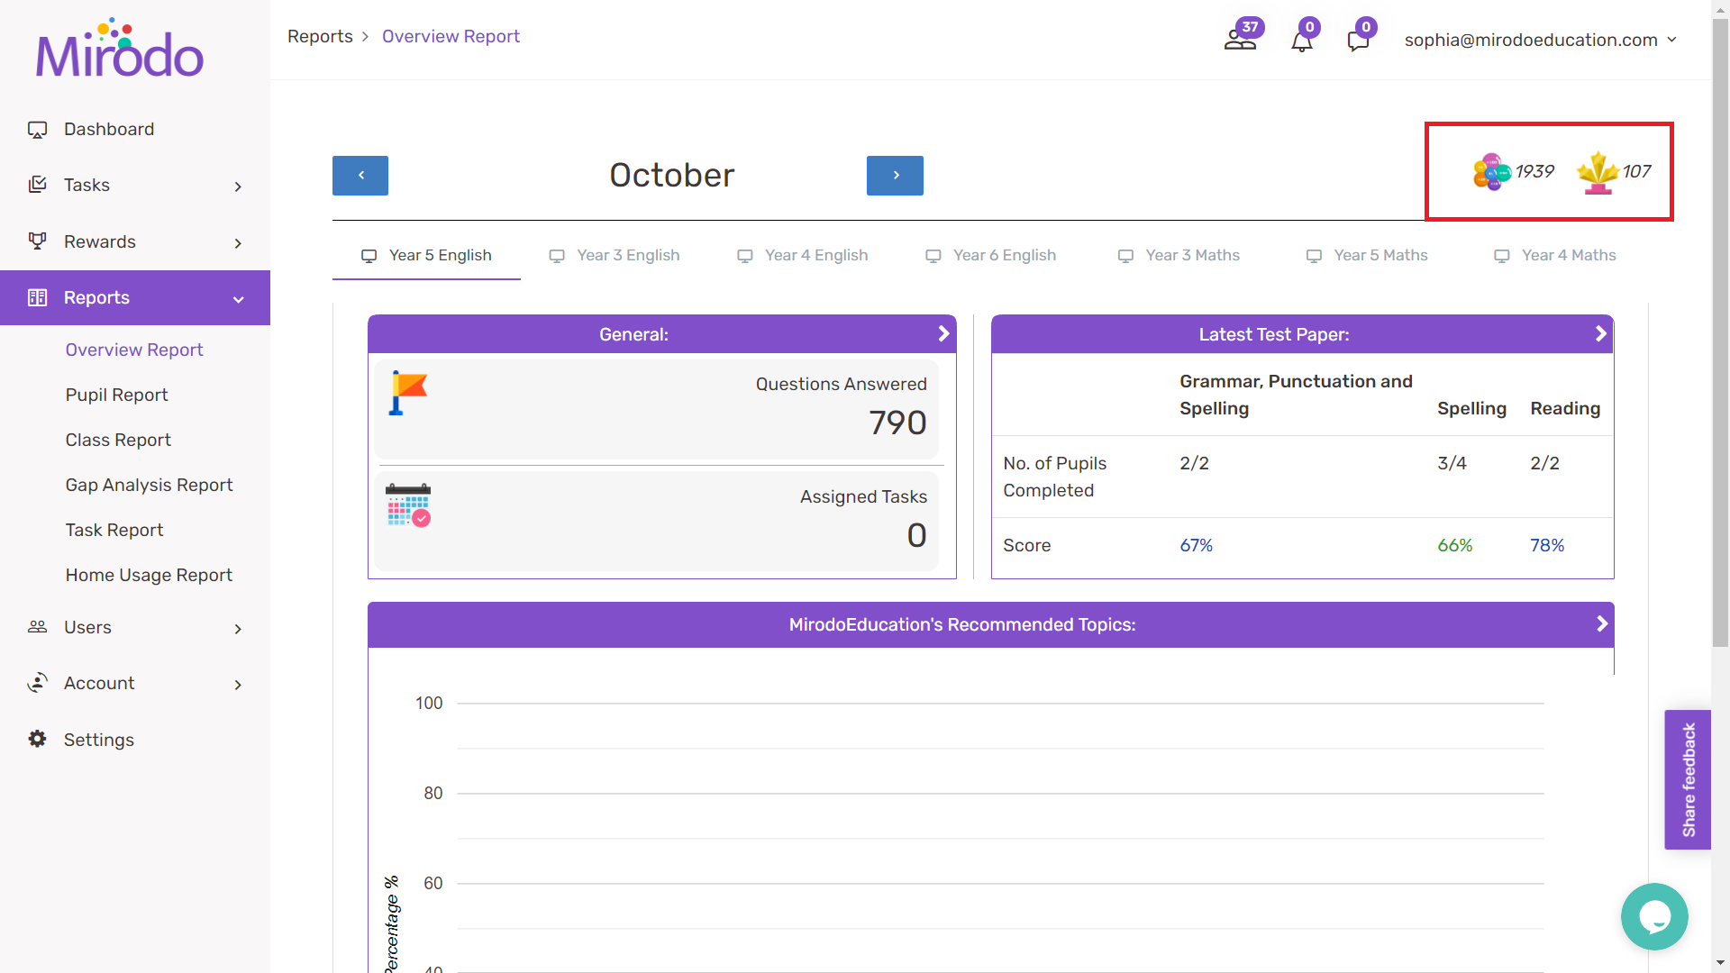
Task: Click the 67% grammar score
Action: [x=1197, y=545]
